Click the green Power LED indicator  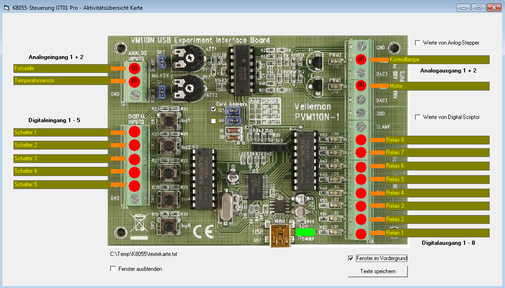305,232
